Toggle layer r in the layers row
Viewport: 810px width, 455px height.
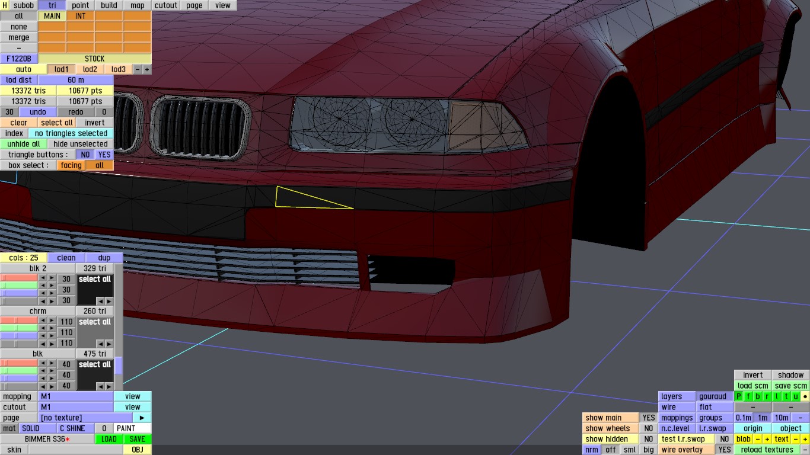[767, 396]
